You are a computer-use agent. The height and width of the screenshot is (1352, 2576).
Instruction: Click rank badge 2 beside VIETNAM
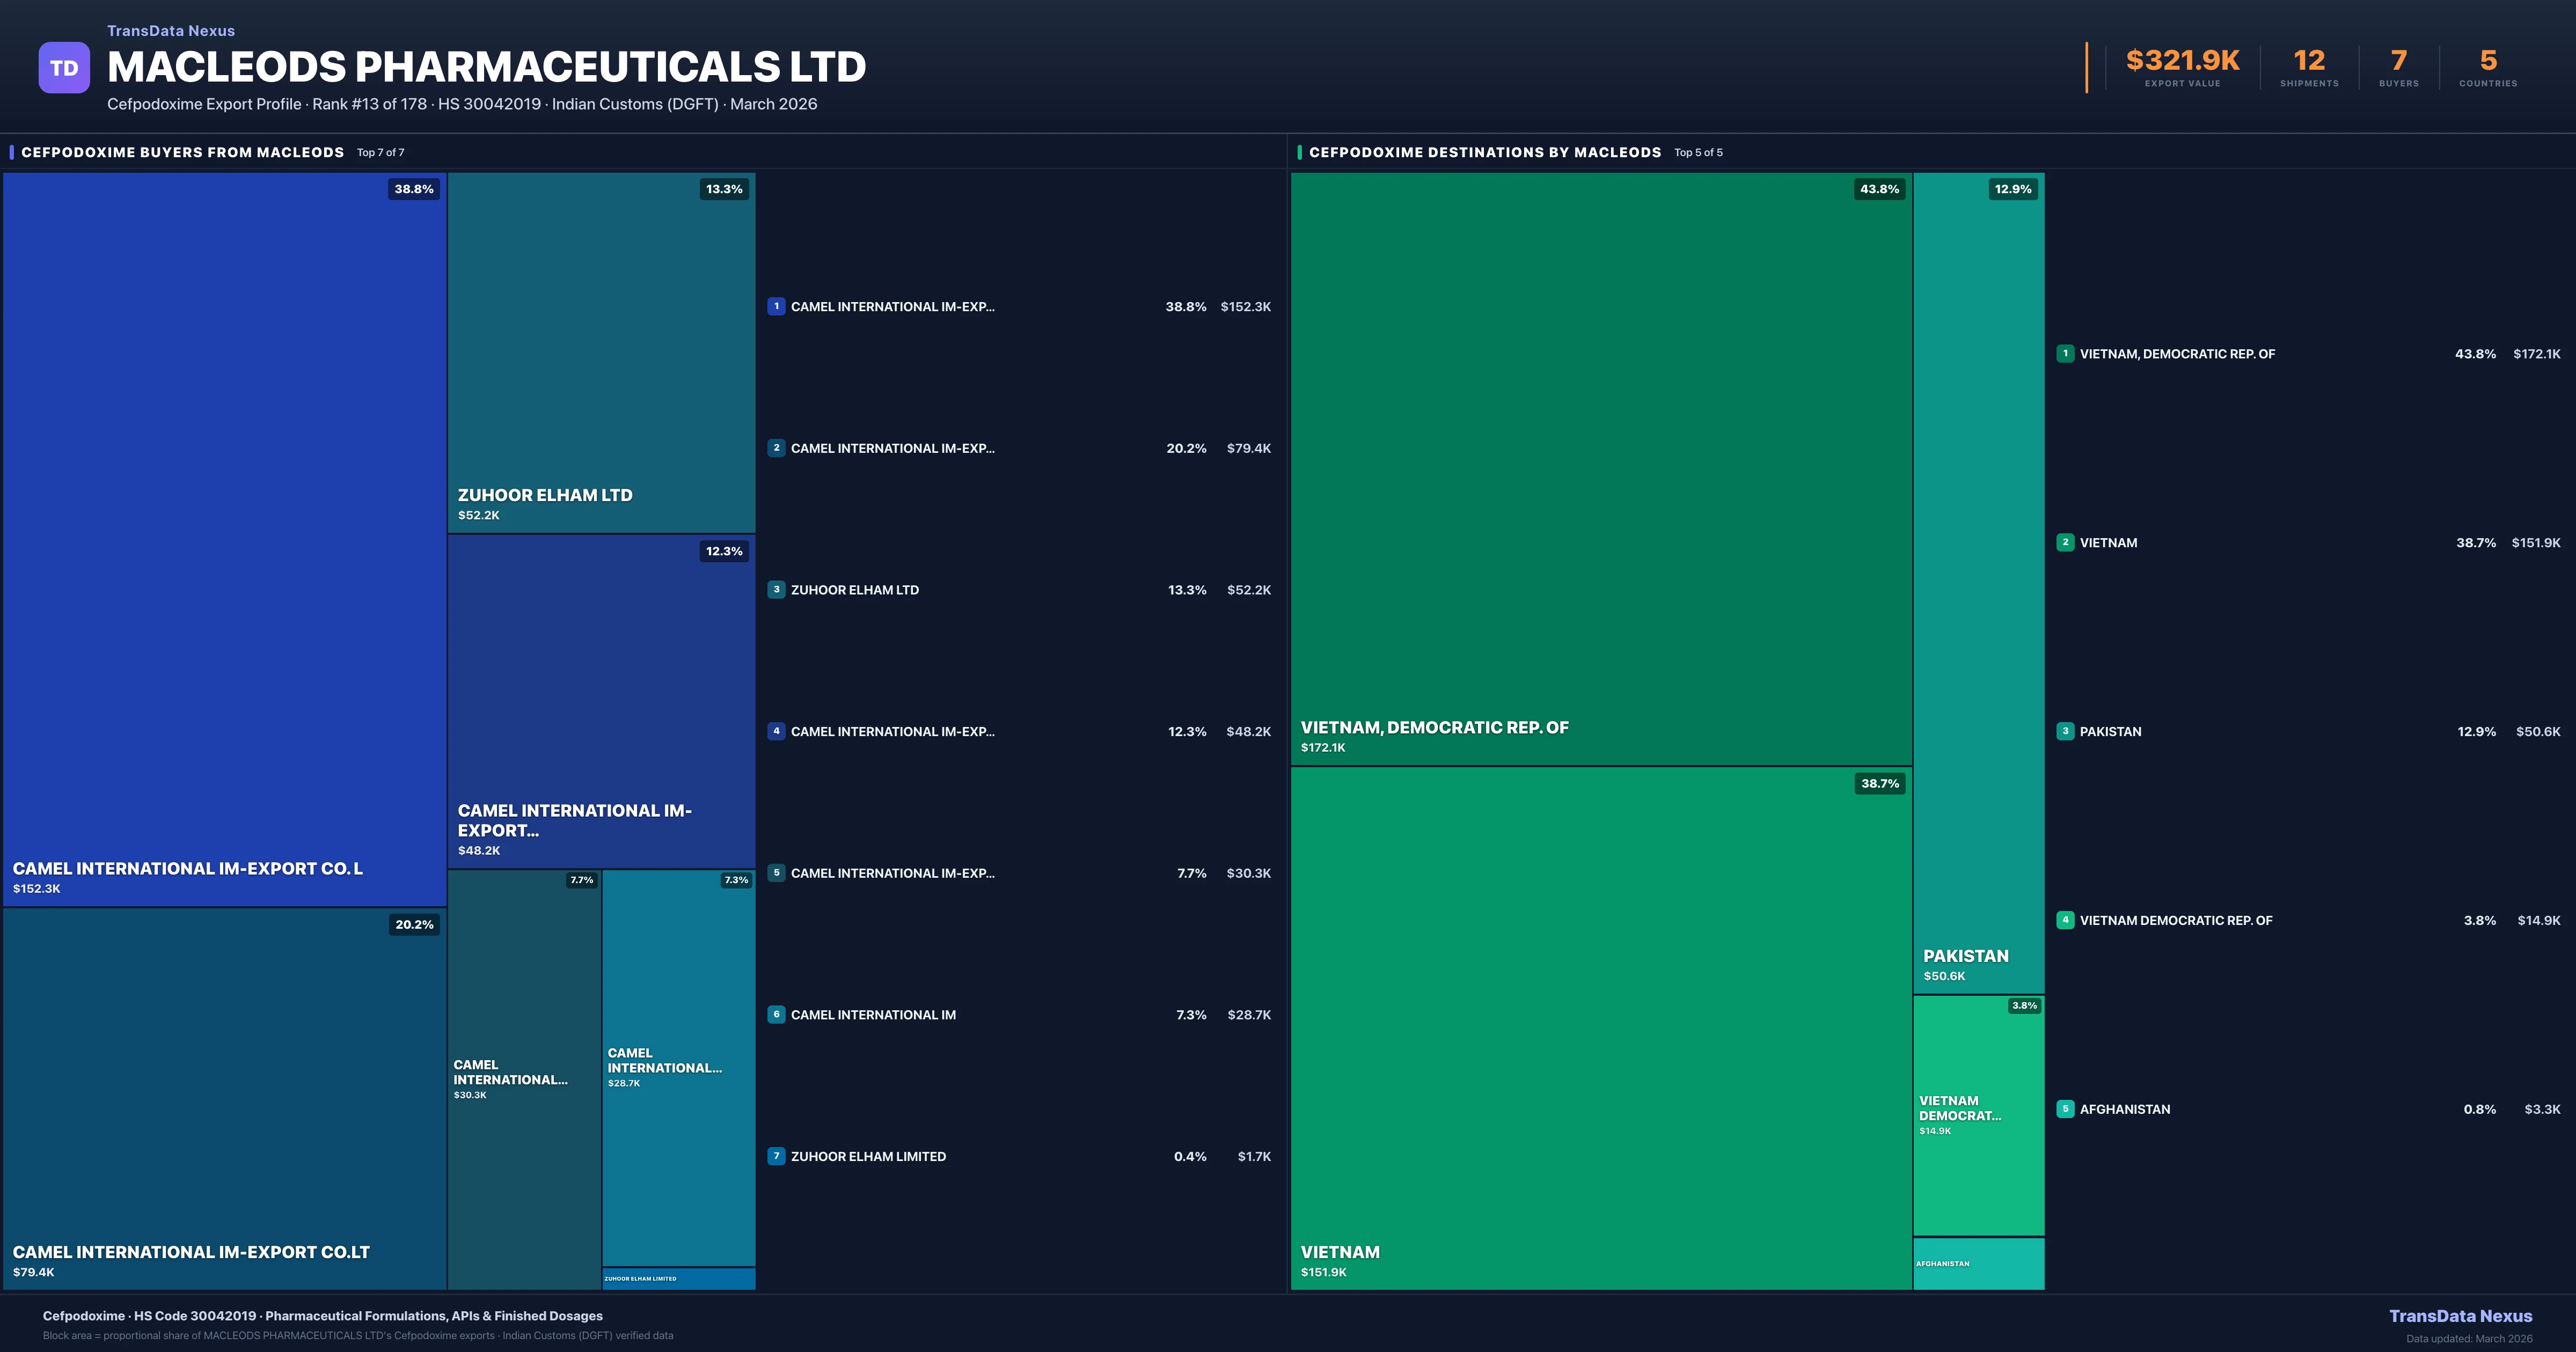pyautogui.click(x=2065, y=542)
